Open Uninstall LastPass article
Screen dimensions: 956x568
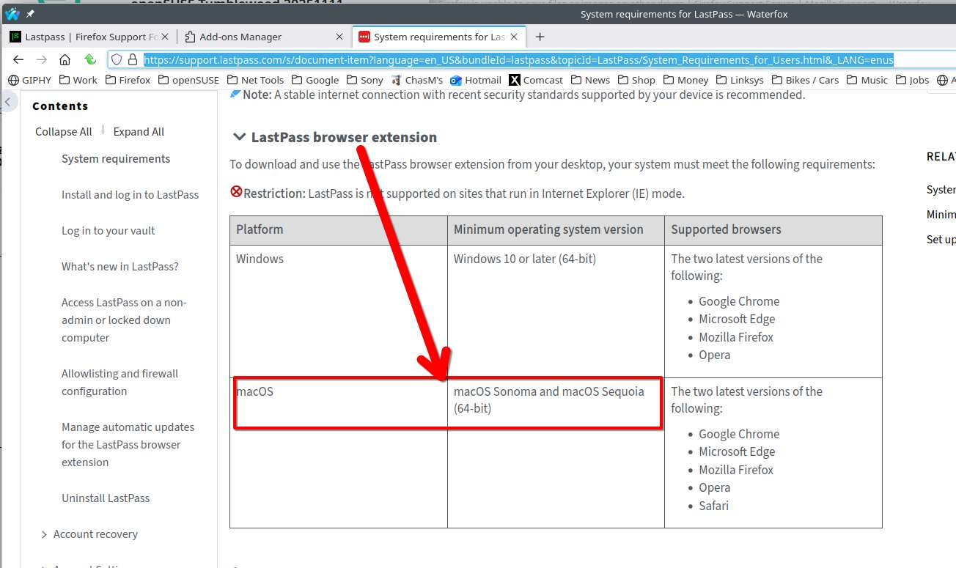106,498
